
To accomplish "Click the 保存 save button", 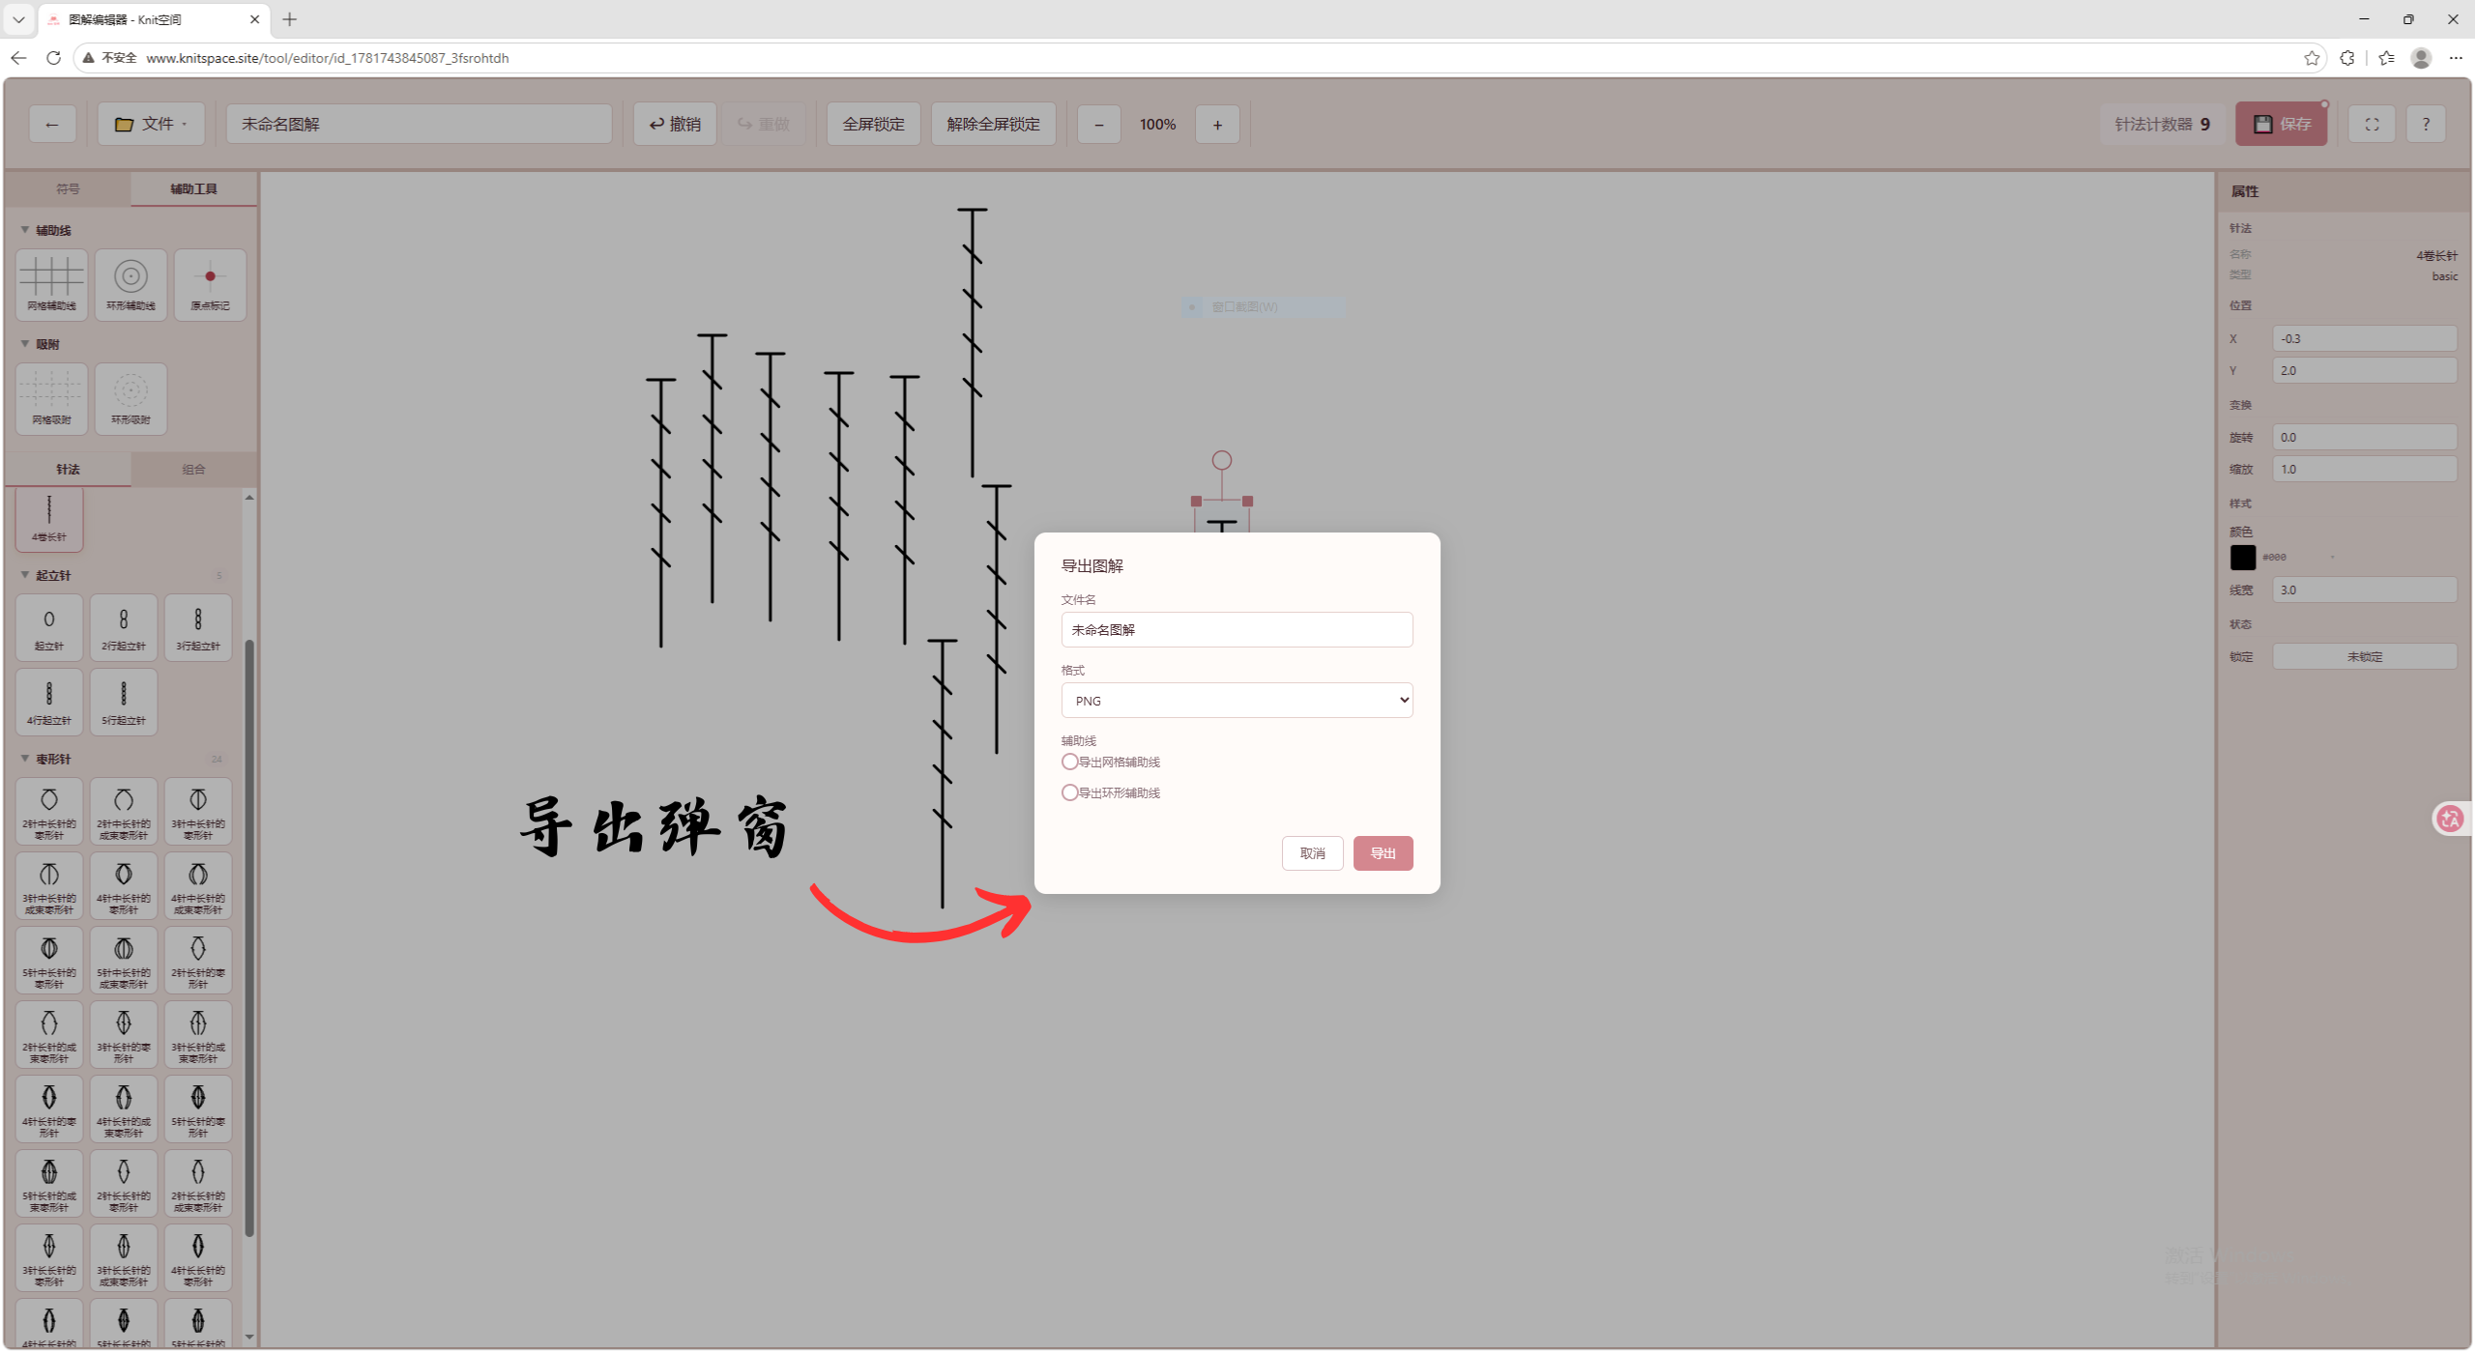I will 2281,124.
